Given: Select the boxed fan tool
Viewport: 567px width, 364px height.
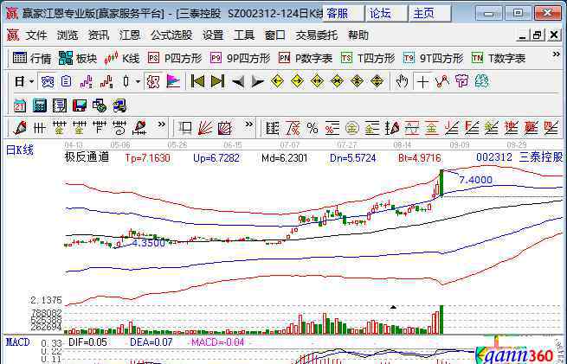Looking at the screenshot, I should [224, 128].
